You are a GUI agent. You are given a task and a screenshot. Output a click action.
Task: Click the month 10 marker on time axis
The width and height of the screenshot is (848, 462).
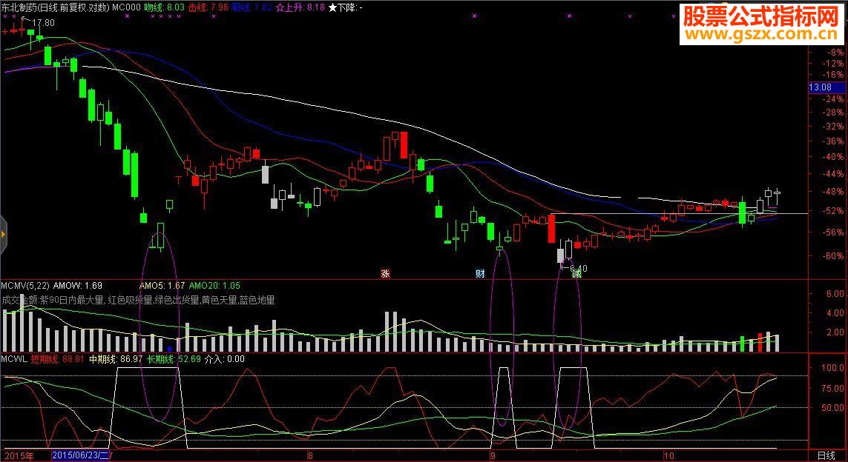(x=668, y=456)
